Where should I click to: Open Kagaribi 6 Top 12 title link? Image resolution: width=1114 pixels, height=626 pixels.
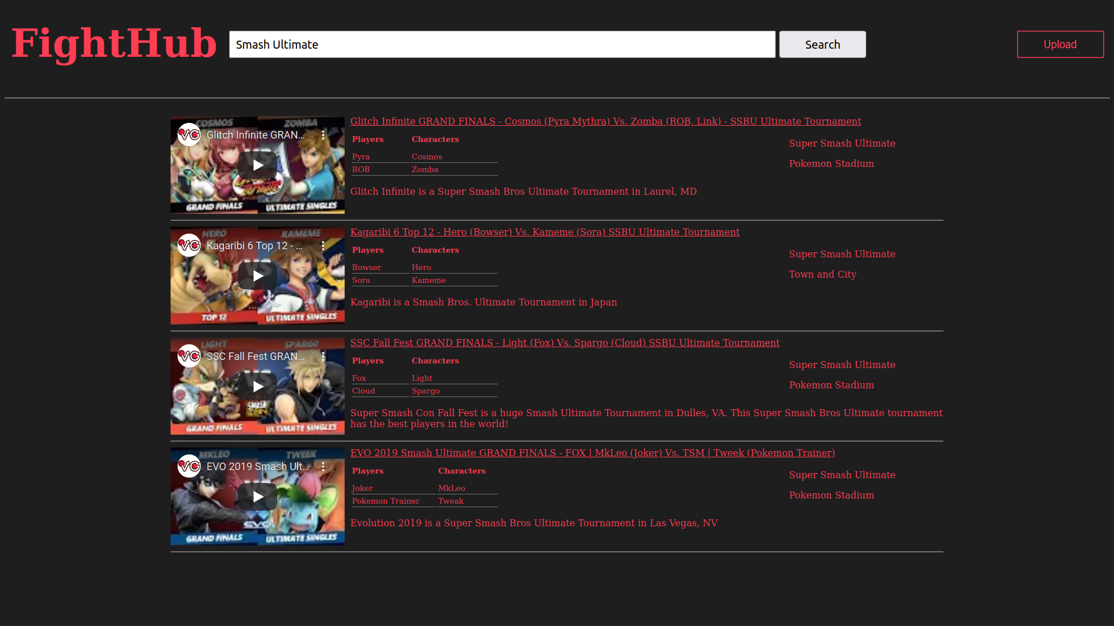(x=544, y=232)
